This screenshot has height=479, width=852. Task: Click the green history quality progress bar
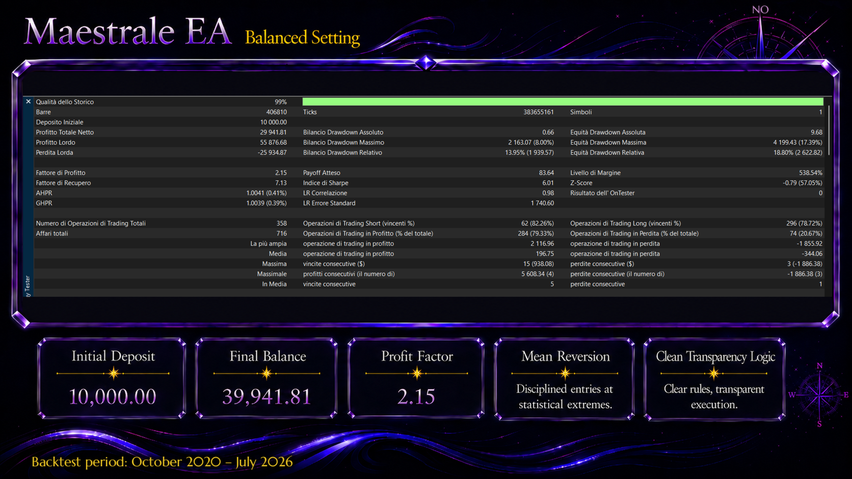(563, 102)
